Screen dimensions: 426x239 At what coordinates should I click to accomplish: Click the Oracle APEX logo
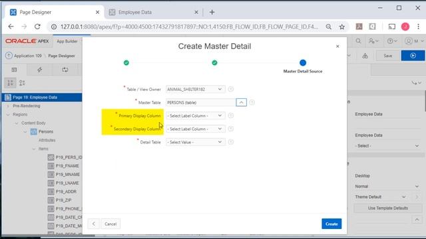(27, 41)
